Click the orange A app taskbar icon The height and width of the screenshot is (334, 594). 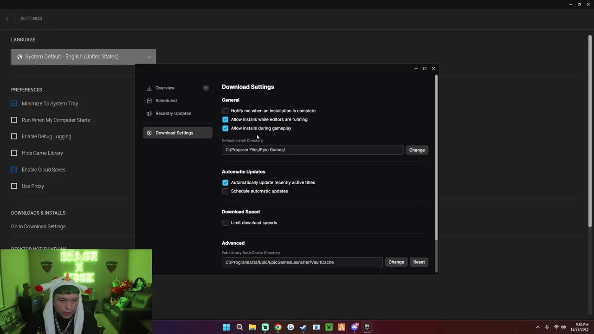coord(342,327)
